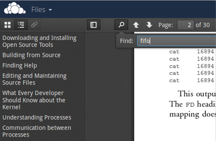Open What Every Developer Should Know chapter
The height and width of the screenshot is (141, 216).
[34, 100]
